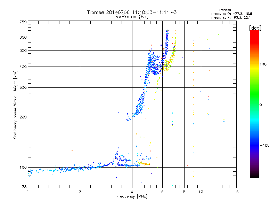Click the y-axis tick label '75'
The image size is (278, 209).
24,187
